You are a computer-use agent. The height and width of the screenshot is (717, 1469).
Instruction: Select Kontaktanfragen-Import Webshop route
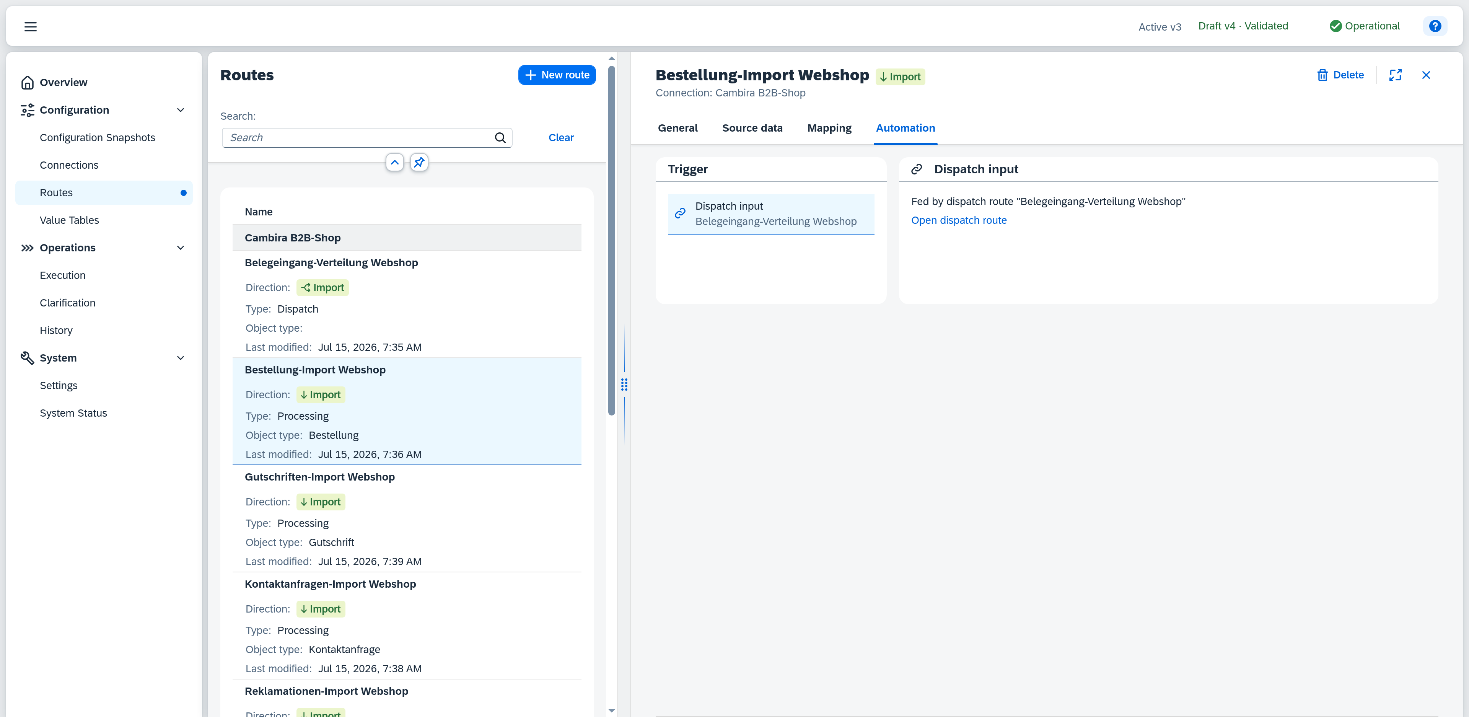point(407,626)
